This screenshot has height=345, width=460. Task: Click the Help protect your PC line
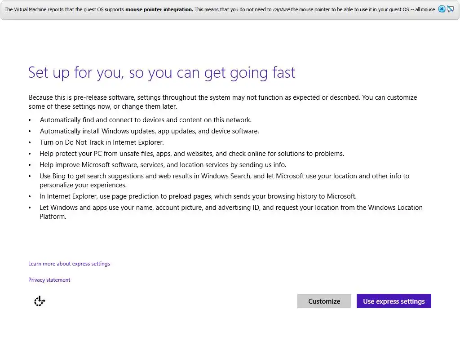[x=192, y=154]
